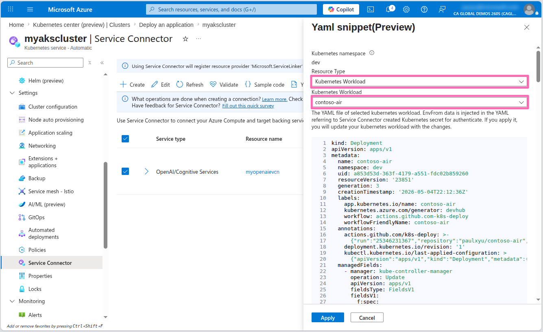Go to Kubernetes center Clusters breadcrumb
The image size is (543, 332).
coord(82,25)
